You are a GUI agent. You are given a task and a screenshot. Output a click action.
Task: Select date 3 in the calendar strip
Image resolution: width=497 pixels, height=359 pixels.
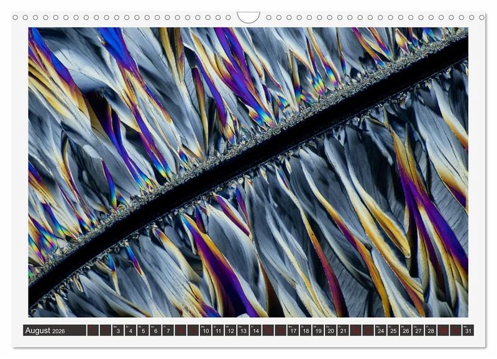point(117,330)
